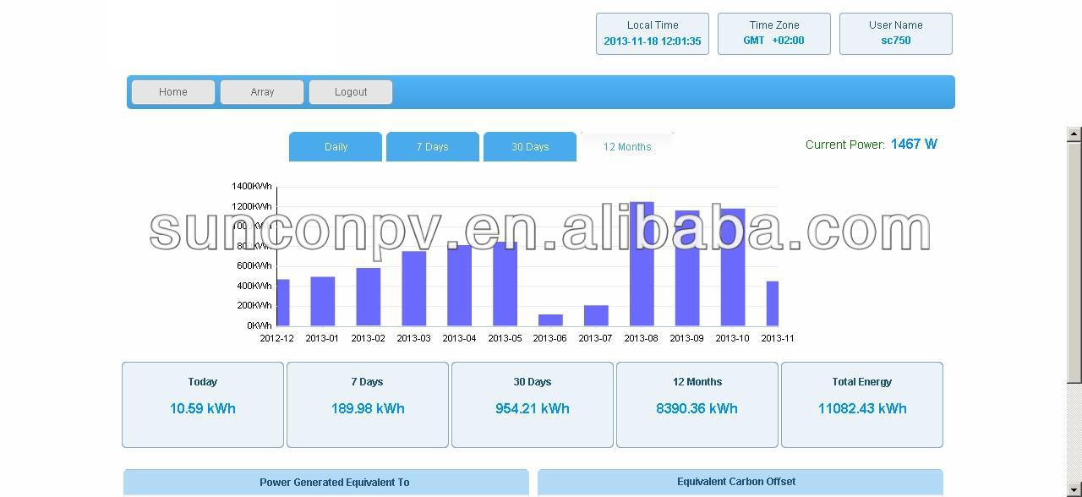Click the 2012-12 bar in chart
Viewport: 1082px width, 497px height.
pyautogui.click(x=283, y=303)
